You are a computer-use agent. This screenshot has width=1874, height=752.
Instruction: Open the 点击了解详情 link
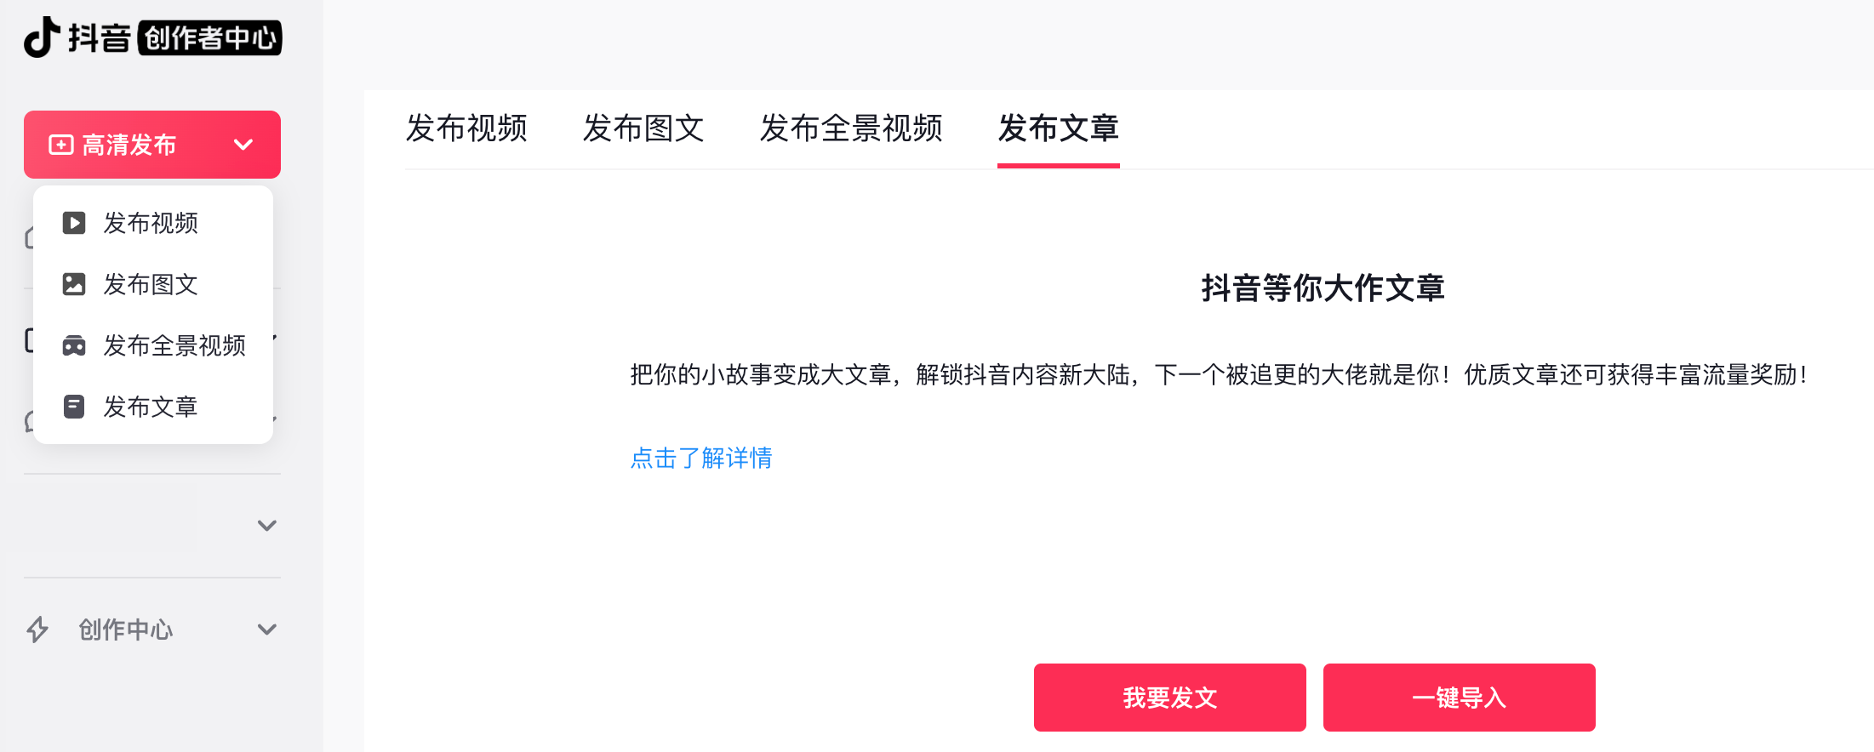(x=701, y=458)
